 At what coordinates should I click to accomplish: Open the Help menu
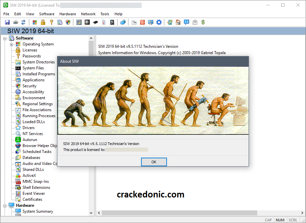point(118,14)
